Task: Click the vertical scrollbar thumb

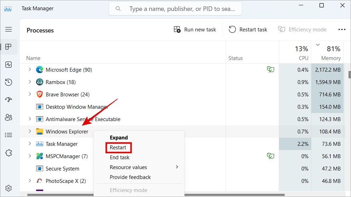Action: (x=350, y=74)
